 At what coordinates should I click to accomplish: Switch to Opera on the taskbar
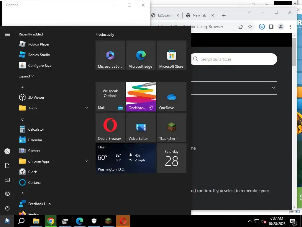pyautogui.click(x=123, y=221)
